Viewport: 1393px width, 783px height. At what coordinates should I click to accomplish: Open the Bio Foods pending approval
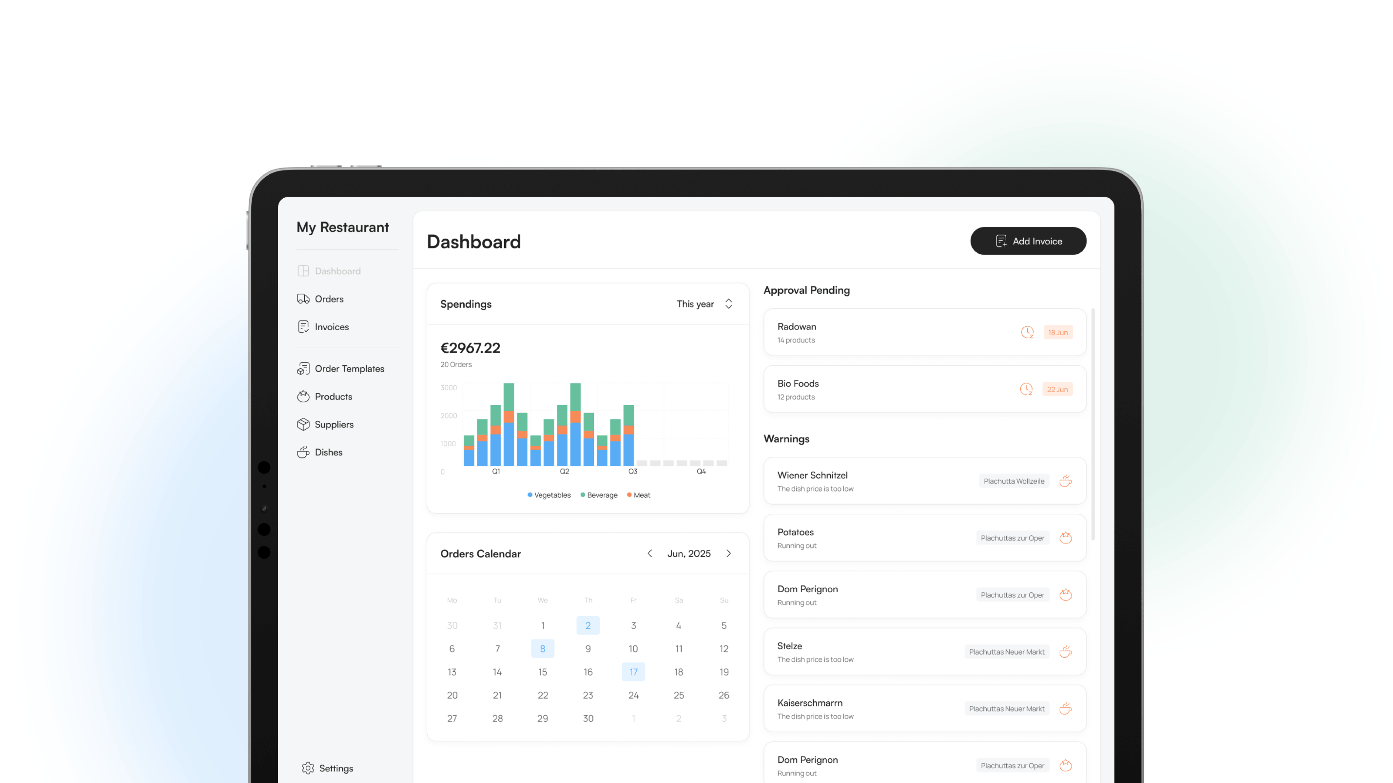[x=925, y=389]
